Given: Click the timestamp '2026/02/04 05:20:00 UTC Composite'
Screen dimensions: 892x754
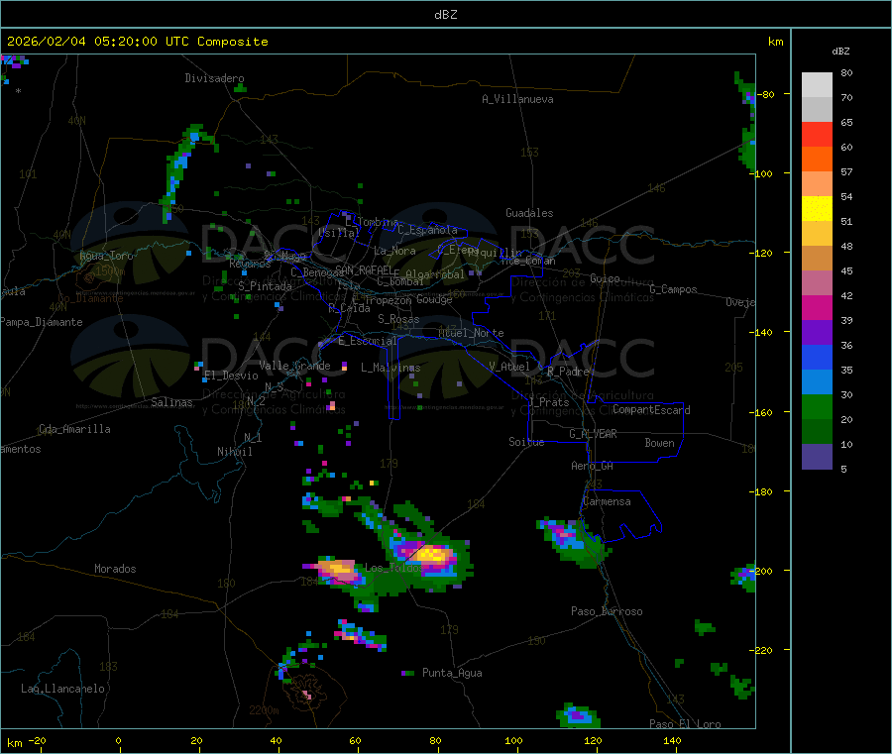Looking at the screenshot, I should coord(137,42).
